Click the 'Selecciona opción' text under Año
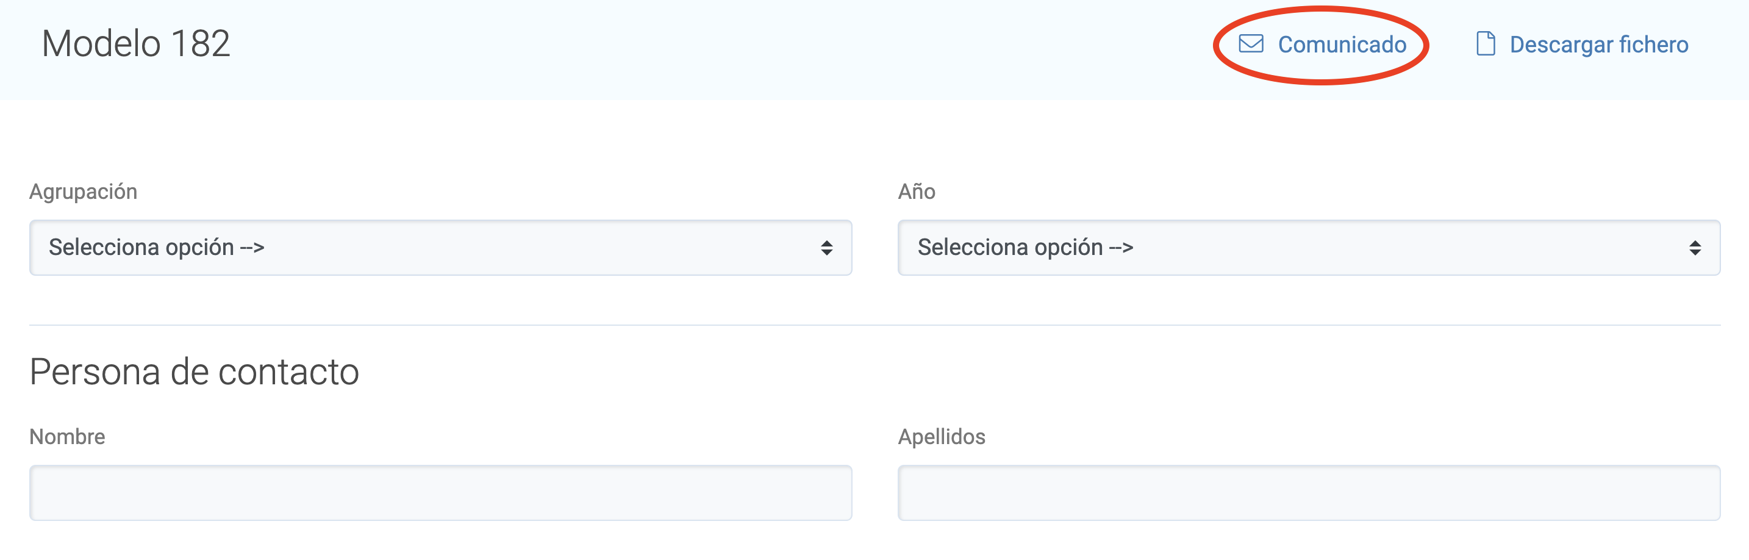1749x560 pixels. (1025, 248)
